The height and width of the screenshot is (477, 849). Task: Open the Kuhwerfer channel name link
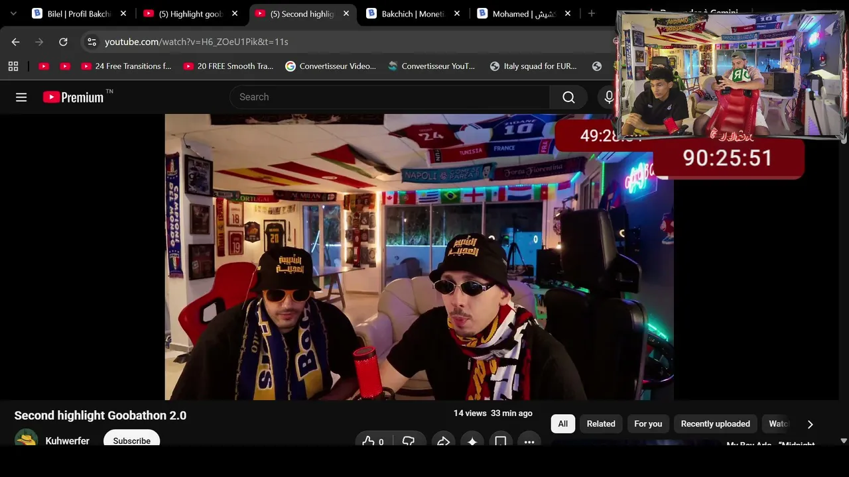coord(67,441)
